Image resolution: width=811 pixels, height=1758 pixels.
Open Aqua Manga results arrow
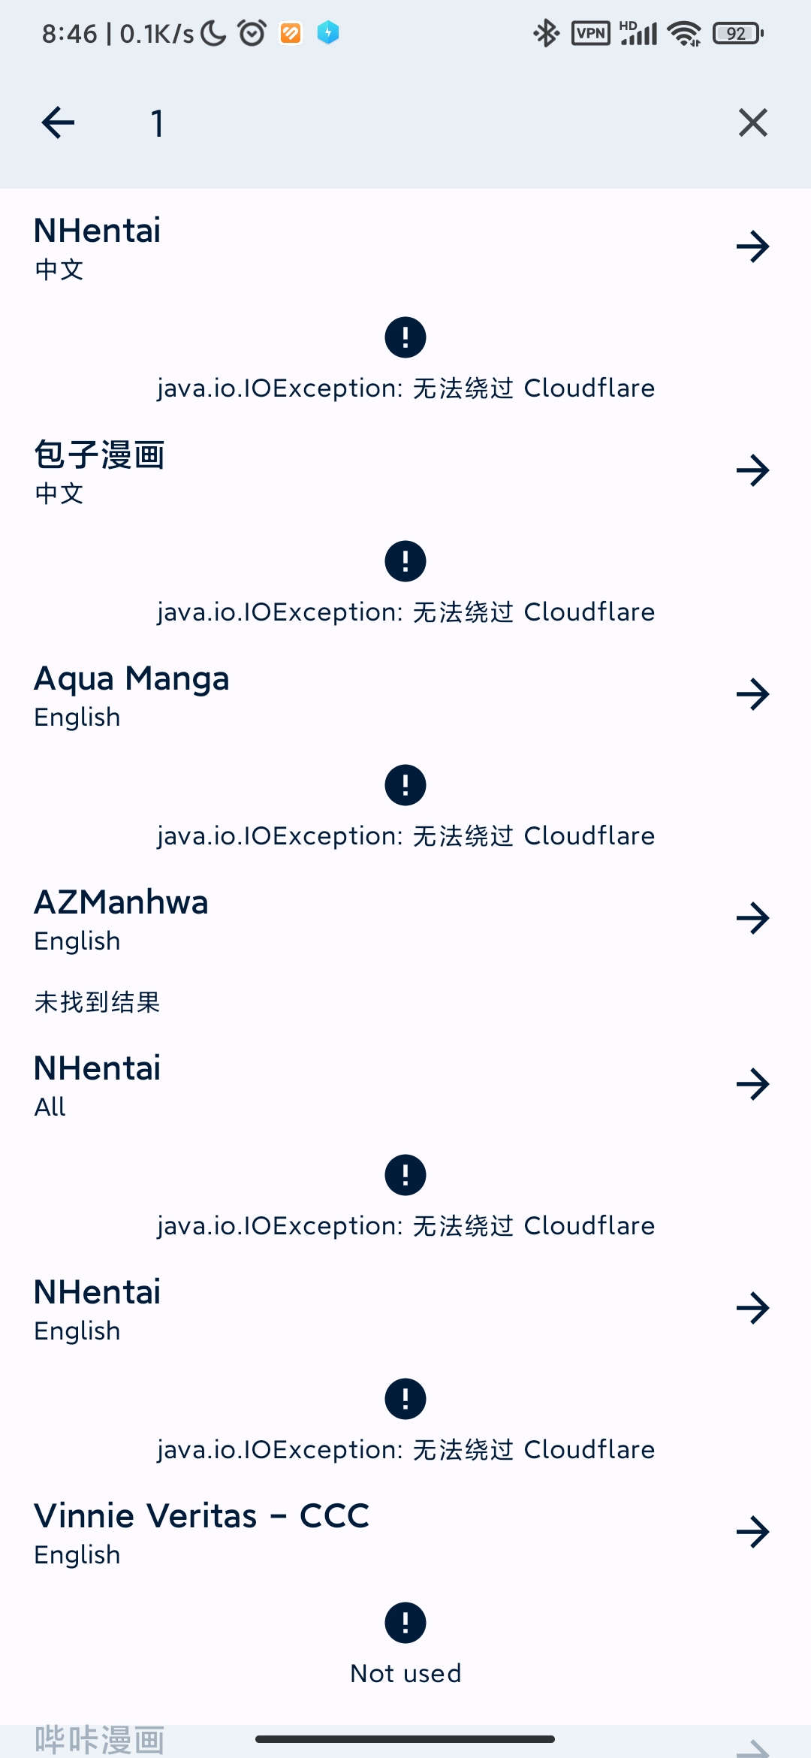(x=752, y=694)
